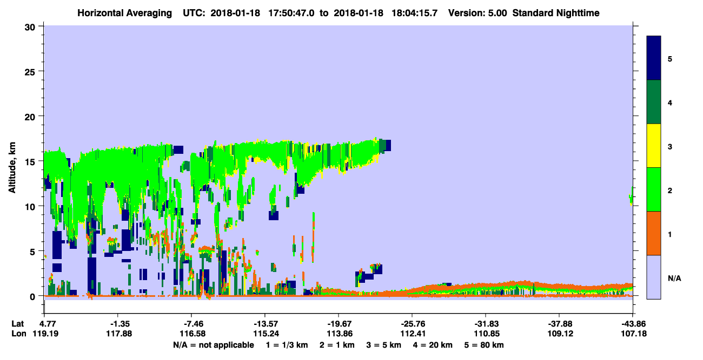
Task: Click the legend text '1 = 1/3 km'
Action: (287, 345)
